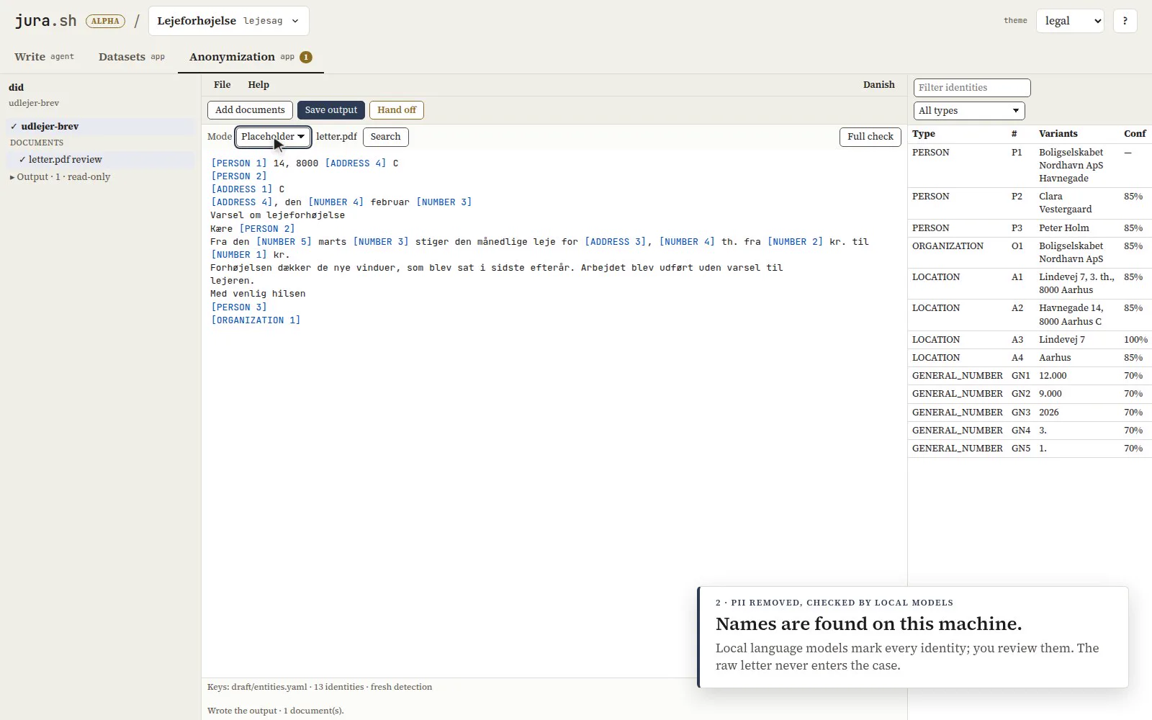This screenshot has width=1152, height=720.
Task: Open the help question mark button
Action: point(1125,21)
